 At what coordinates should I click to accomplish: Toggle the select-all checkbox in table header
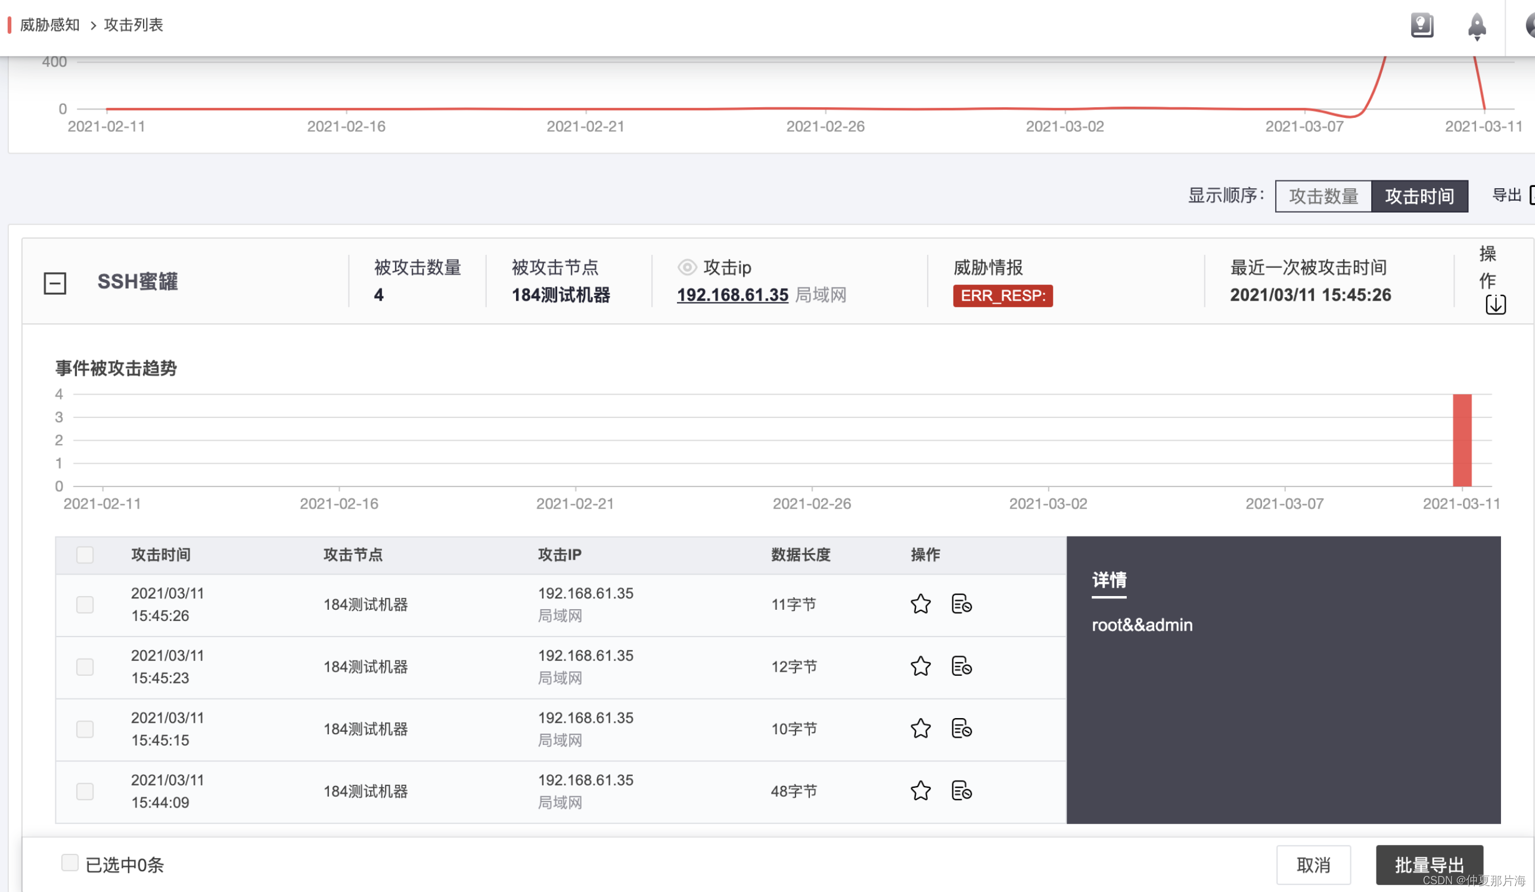[85, 555]
